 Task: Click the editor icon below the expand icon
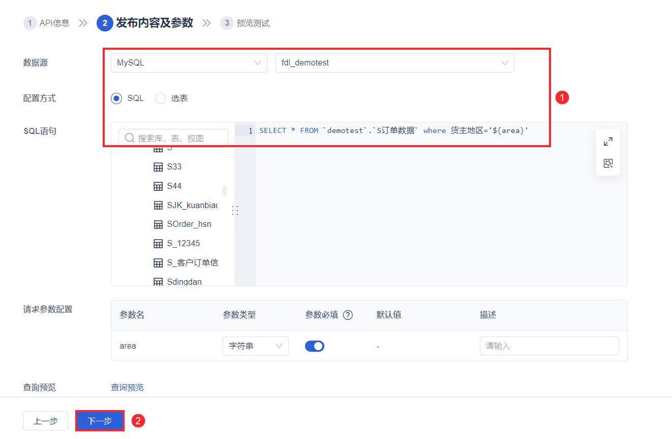coord(608,163)
